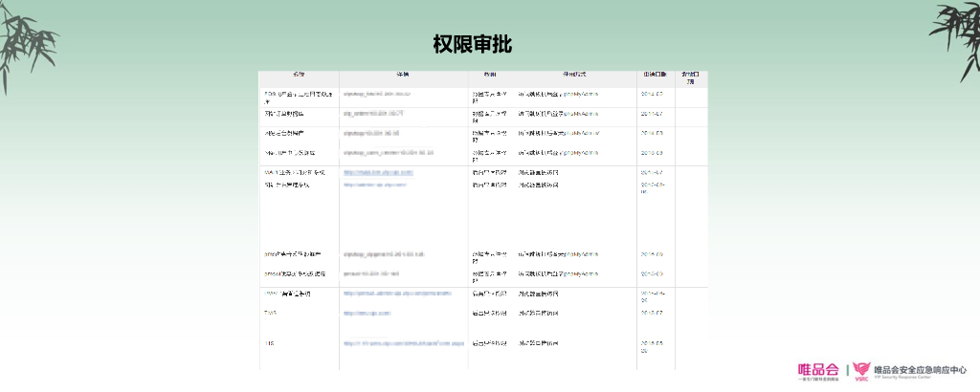Open the blurred URL link in the WAF row
Image resolution: width=980 pixels, height=392 pixels.
coord(378,172)
